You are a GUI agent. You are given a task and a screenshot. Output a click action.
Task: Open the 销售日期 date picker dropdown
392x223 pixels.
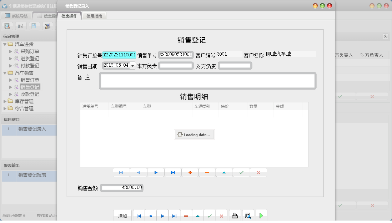133,65
